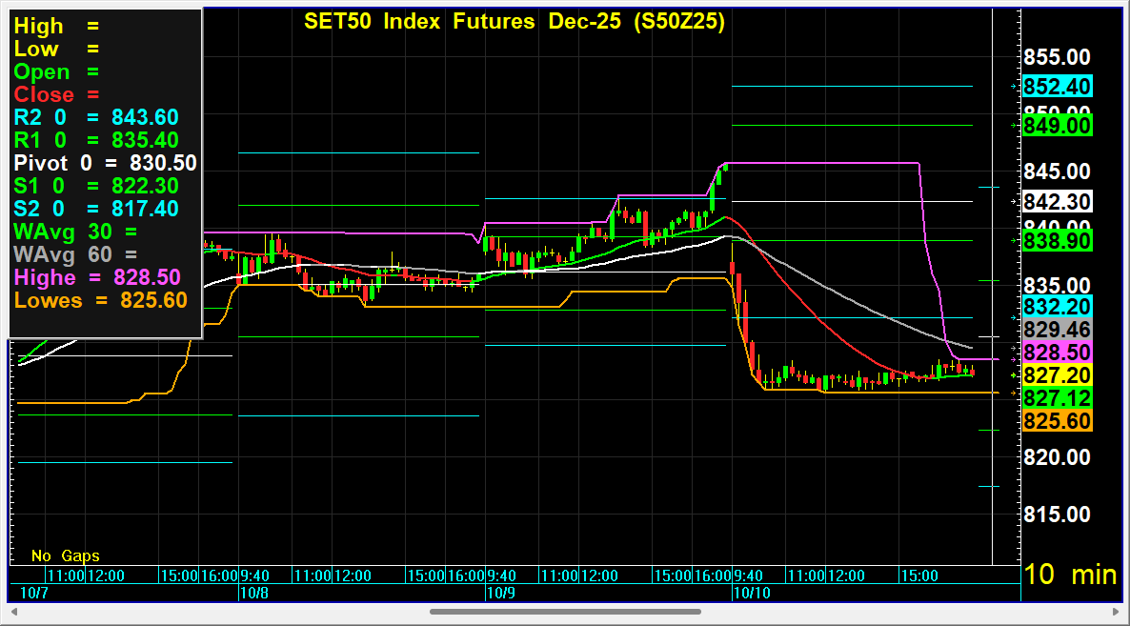Click the 832.20 cyan price tag

pyautogui.click(x=1057, y=307)
